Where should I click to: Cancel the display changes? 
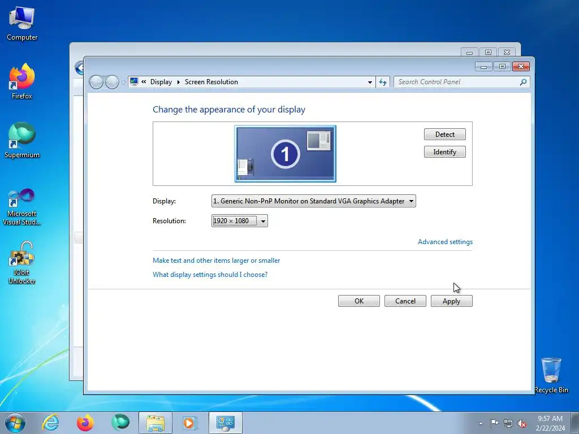[405, 301]
